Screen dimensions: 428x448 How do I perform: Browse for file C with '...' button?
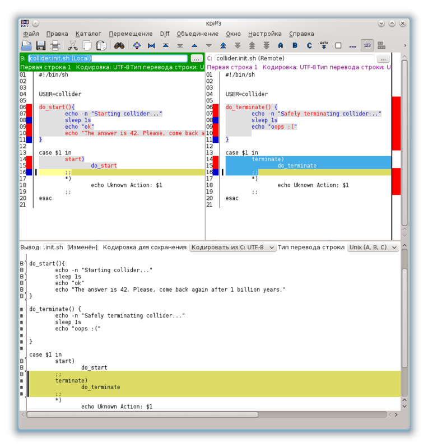point(383,59)
